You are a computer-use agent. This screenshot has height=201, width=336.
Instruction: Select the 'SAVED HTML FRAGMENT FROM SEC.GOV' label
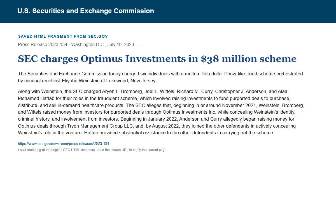(x=63, y=36)
